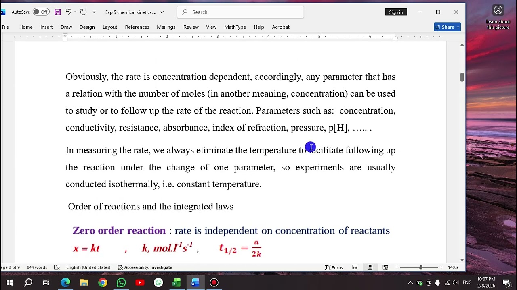Click the zoom in plus button

pos(441,267)
